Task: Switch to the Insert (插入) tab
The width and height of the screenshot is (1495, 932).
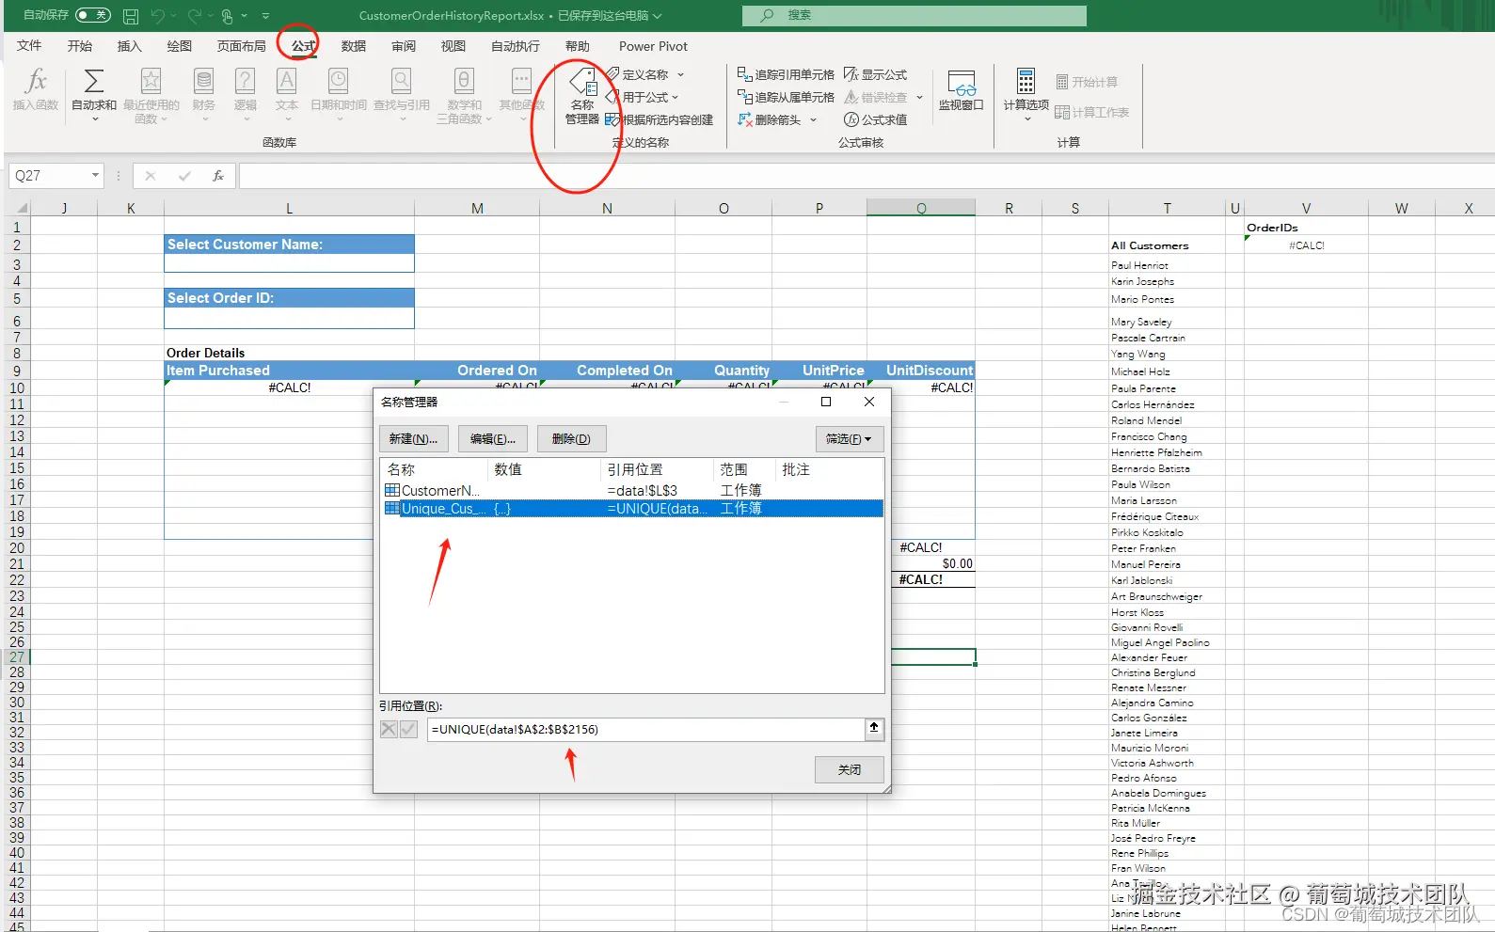Action: click(x=129, y=46)
